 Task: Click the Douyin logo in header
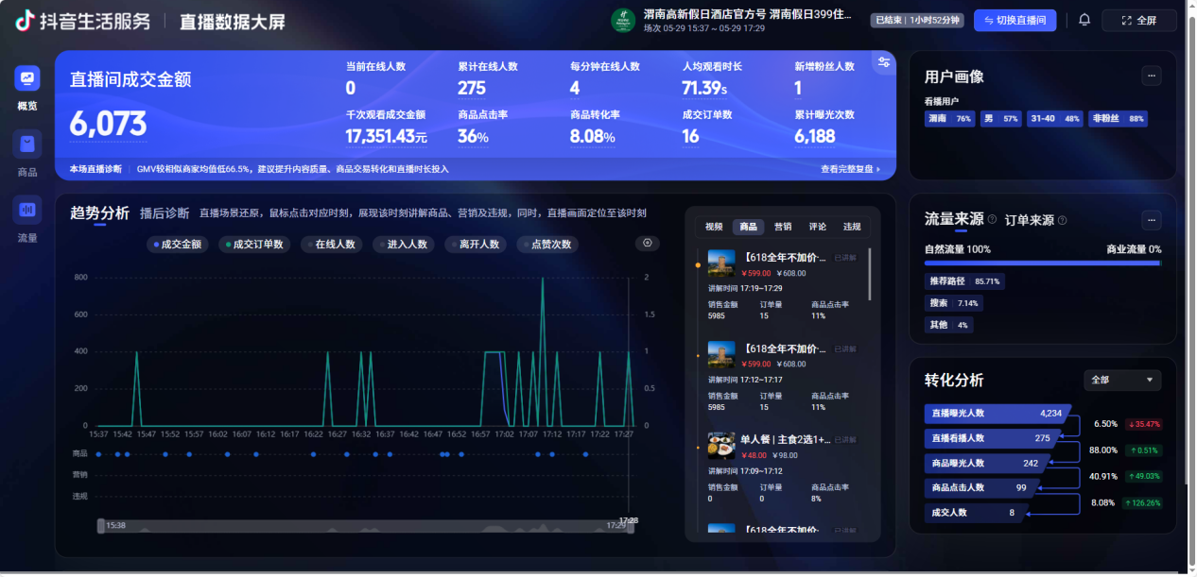[x=25, y=21]
